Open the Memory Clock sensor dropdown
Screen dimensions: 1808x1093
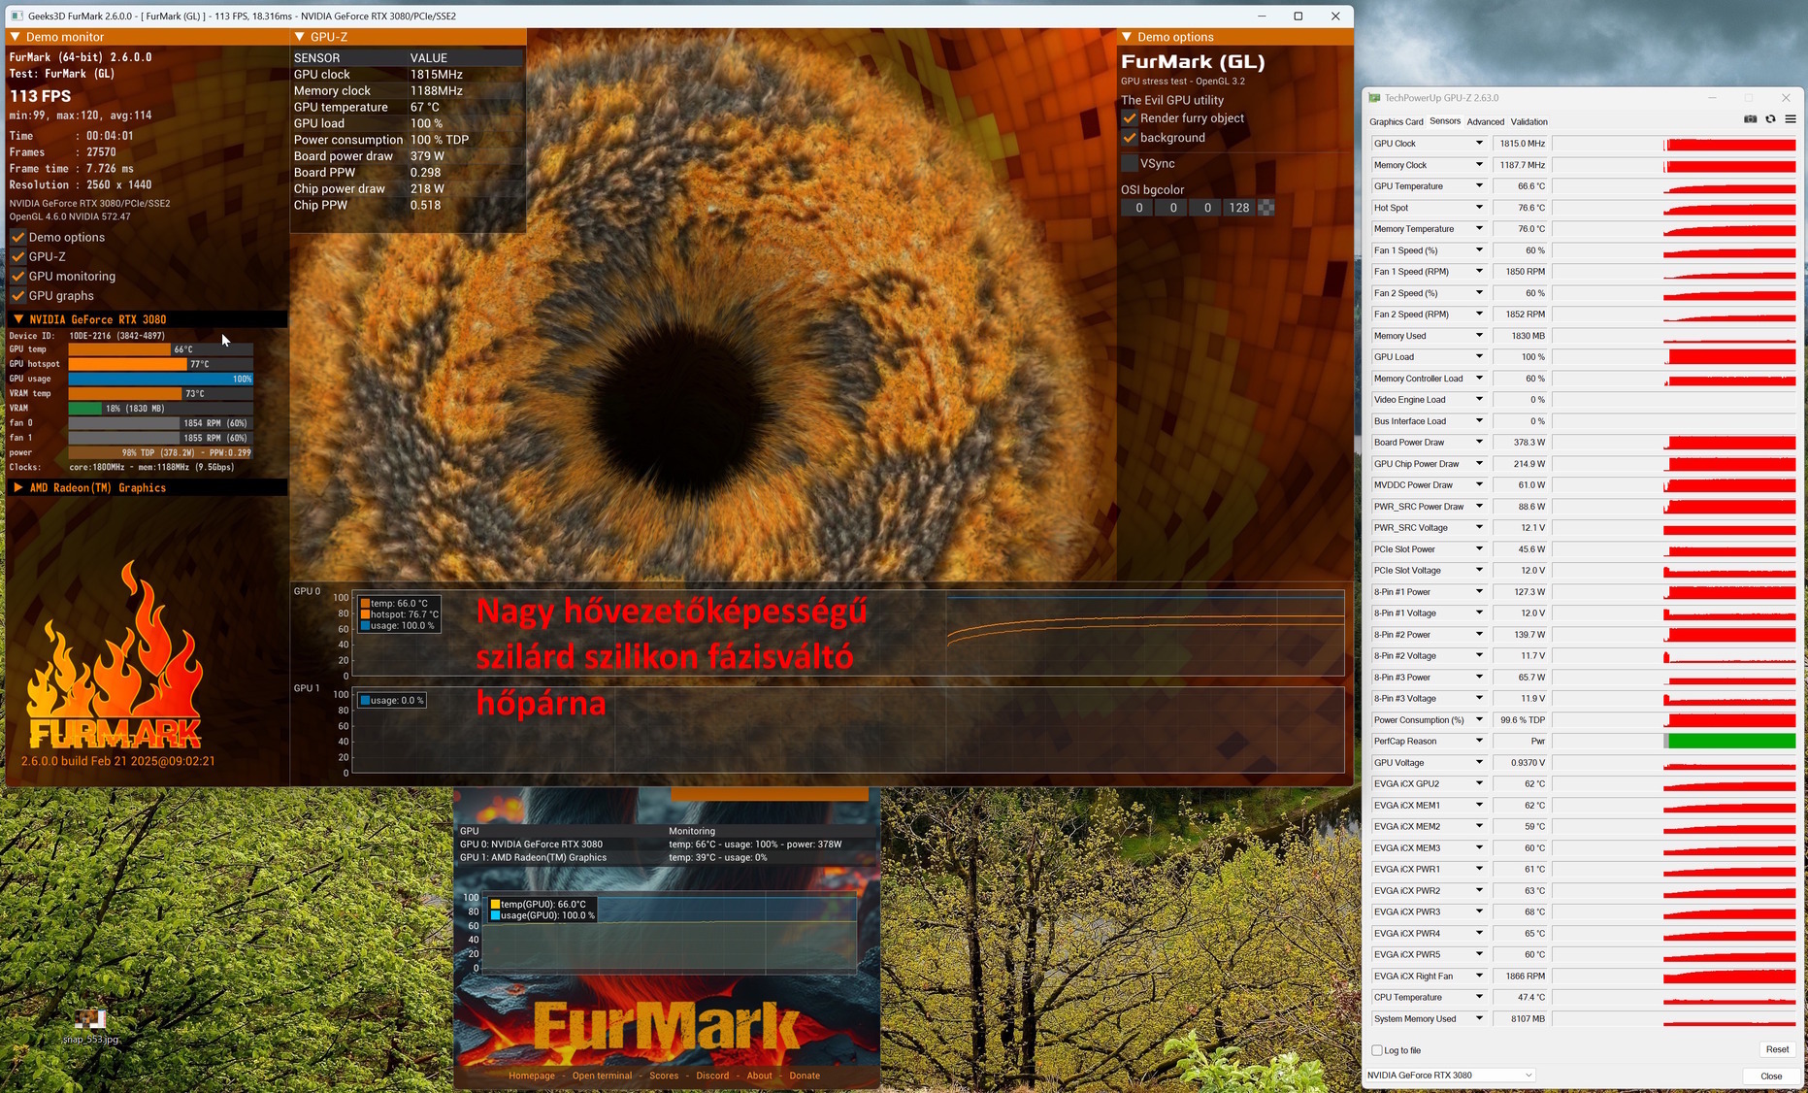(x=1479, y=165)
